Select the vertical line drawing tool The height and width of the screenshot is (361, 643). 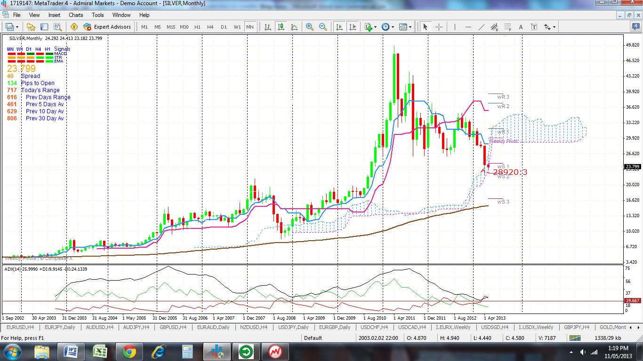coord(455,27)
